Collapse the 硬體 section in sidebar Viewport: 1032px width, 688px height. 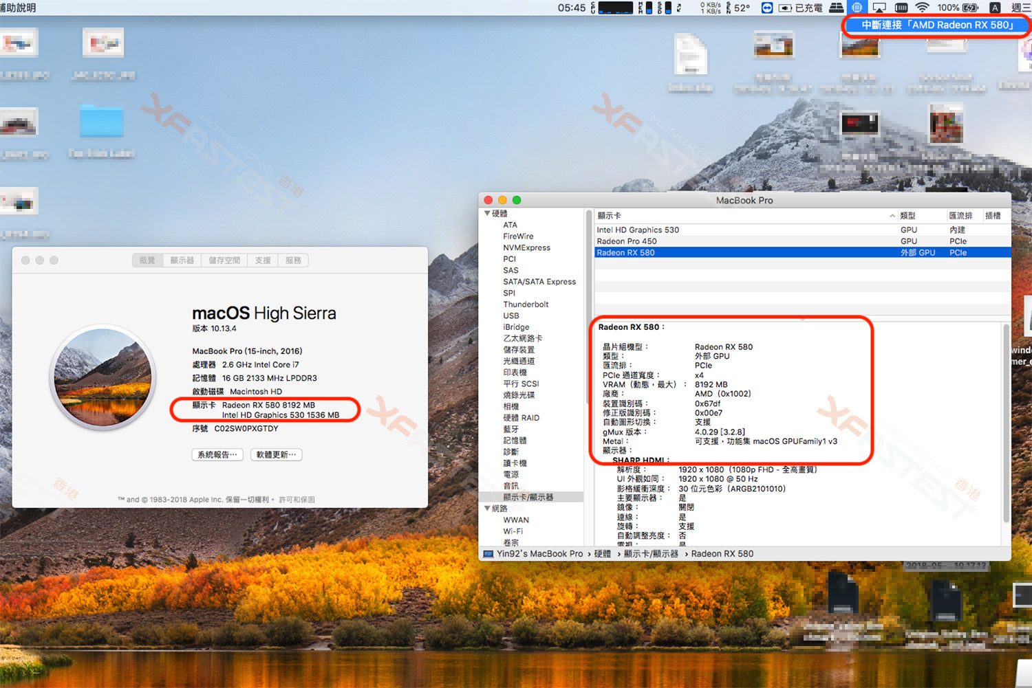pyautogui.click(x=487, y=214)
